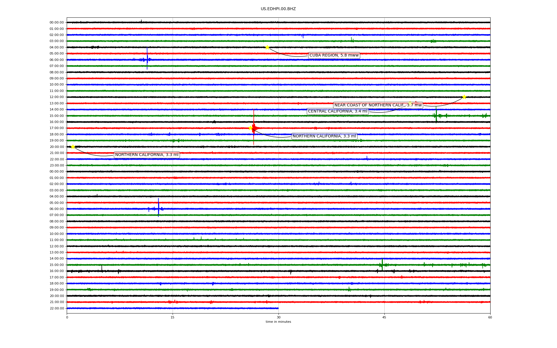Image resolution: width=557 pixels, height=348 pixels.
Task: Click the star marker for Cuba Region event
Action: click(x=267, y=47)
